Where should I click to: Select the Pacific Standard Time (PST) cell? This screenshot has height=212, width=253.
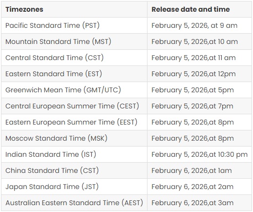pos(74,25)
